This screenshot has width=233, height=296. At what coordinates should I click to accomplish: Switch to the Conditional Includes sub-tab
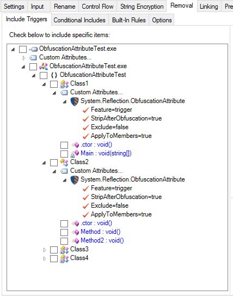[x=79, y=20]
